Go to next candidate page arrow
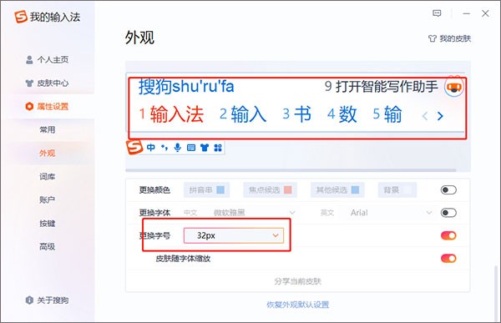Image resolution: width=501 pixels, height=323 pixels. click(440, 116)
